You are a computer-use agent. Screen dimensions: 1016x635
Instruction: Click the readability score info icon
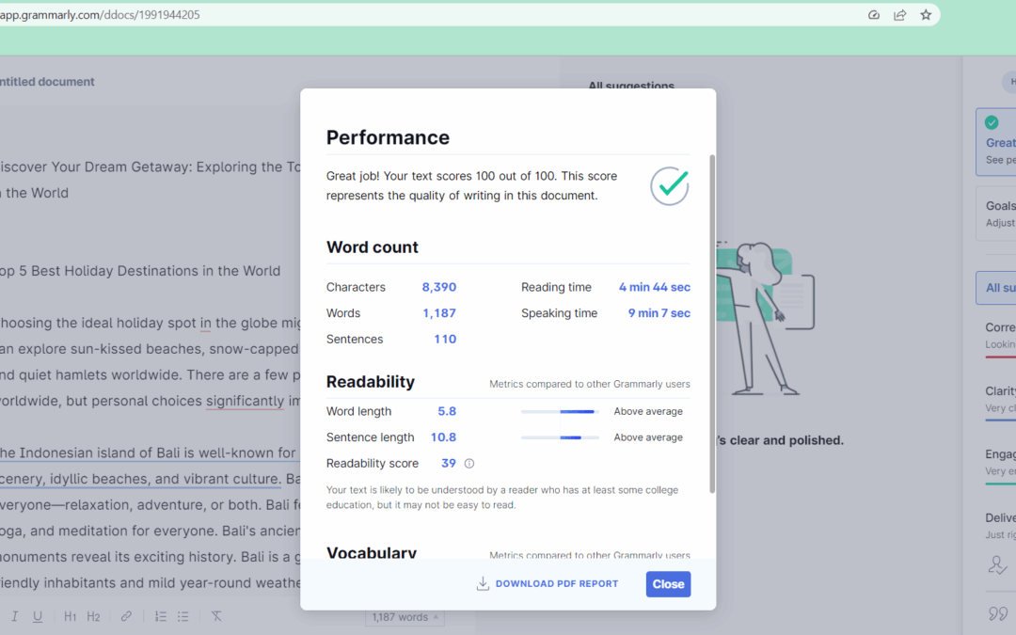click(469, 464)
